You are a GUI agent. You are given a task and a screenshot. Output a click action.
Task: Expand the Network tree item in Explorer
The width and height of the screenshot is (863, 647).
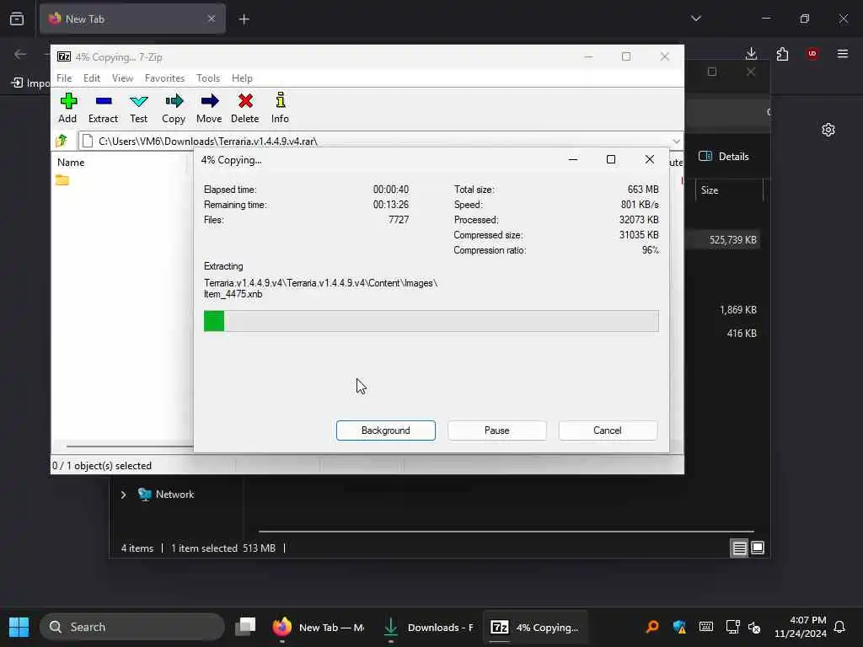(x=123, y=495)
